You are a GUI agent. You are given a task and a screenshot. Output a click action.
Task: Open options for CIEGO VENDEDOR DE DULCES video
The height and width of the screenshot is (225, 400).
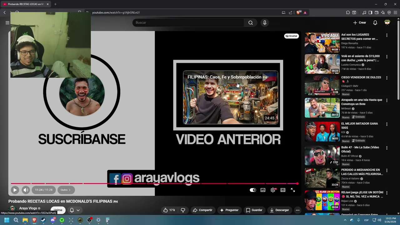(x=387, y=78)
